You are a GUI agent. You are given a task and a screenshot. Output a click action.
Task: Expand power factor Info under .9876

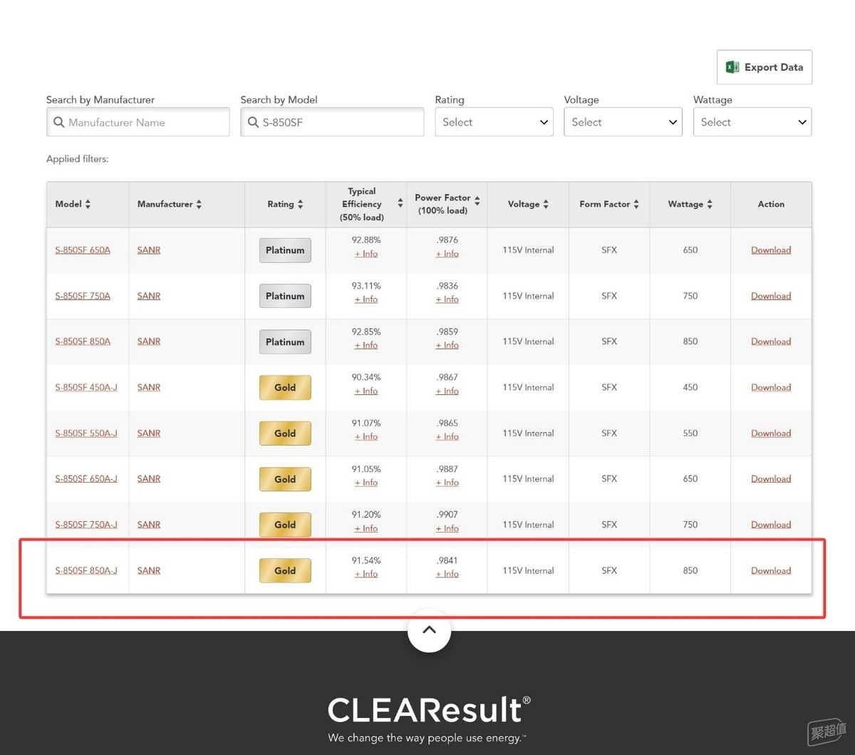(447, 254)
